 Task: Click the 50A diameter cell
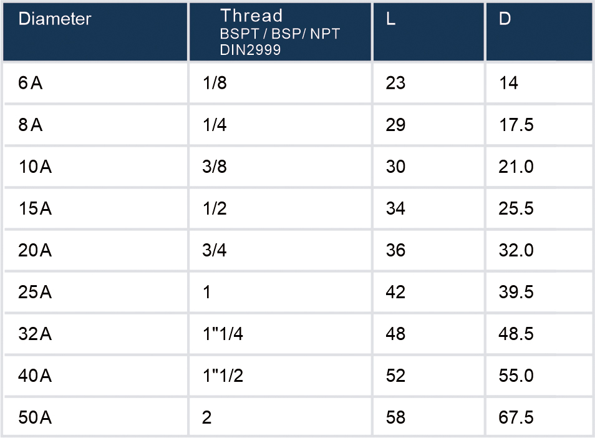coord(35,417)
